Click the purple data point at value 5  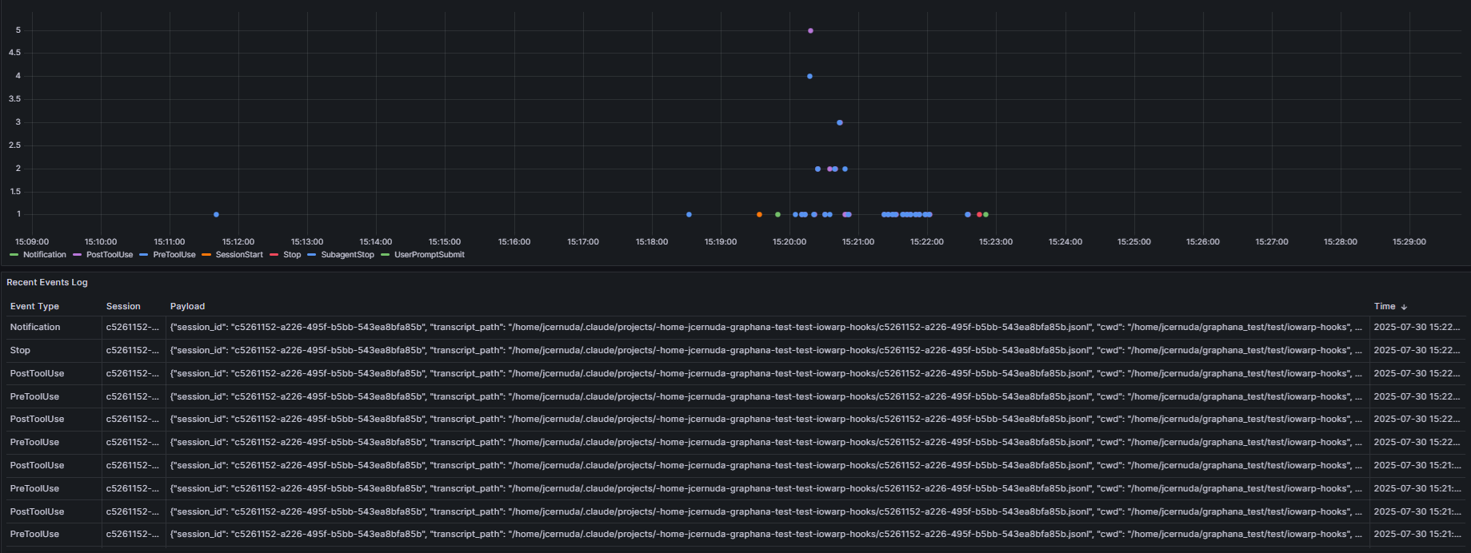coord(810,31)
